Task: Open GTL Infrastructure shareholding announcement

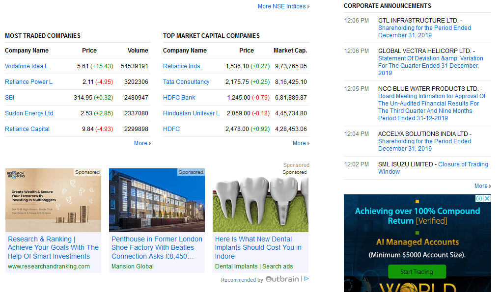Action: [424, 31]
